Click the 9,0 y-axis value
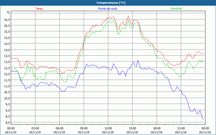This screenshot has height=135, width=216. click(x=8, y=110)
